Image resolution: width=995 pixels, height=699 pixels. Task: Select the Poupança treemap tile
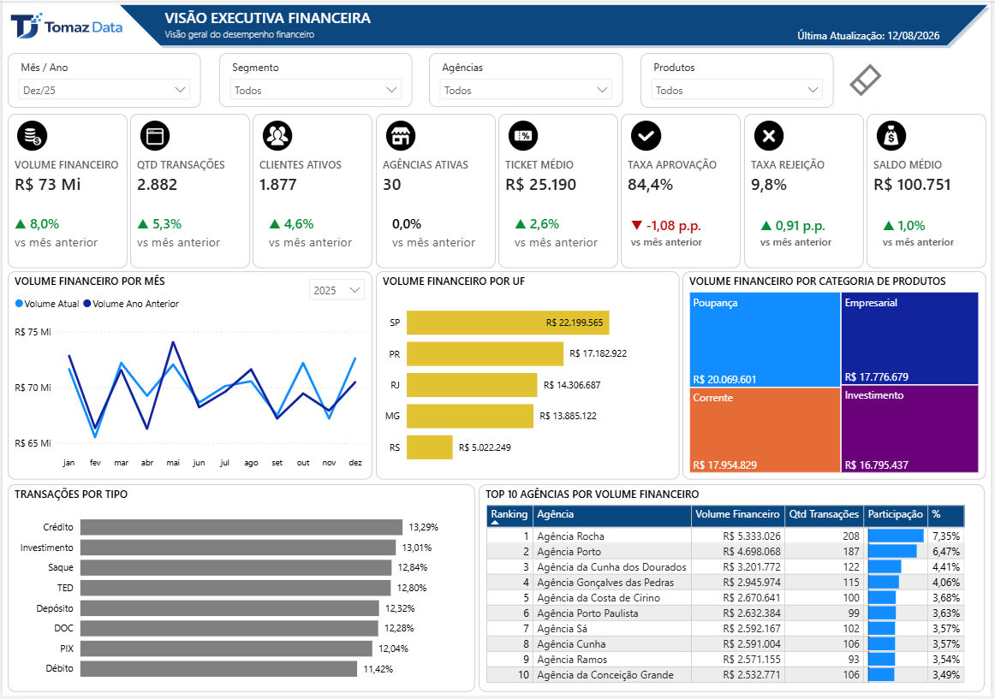pyautogui.click(x=765, y=340)
